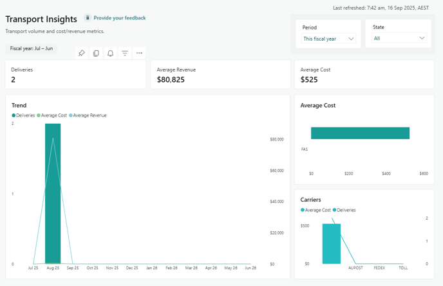The image size is (443, 286).
Task: Click the Fiscal year Jul–Jun chip
Action: click(32, 48)
